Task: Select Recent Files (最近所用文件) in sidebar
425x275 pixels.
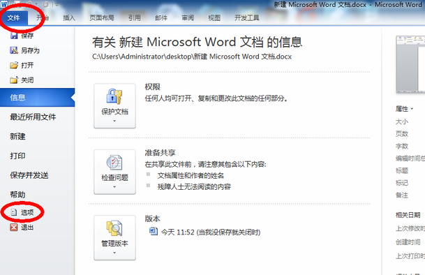Action: 33,117
